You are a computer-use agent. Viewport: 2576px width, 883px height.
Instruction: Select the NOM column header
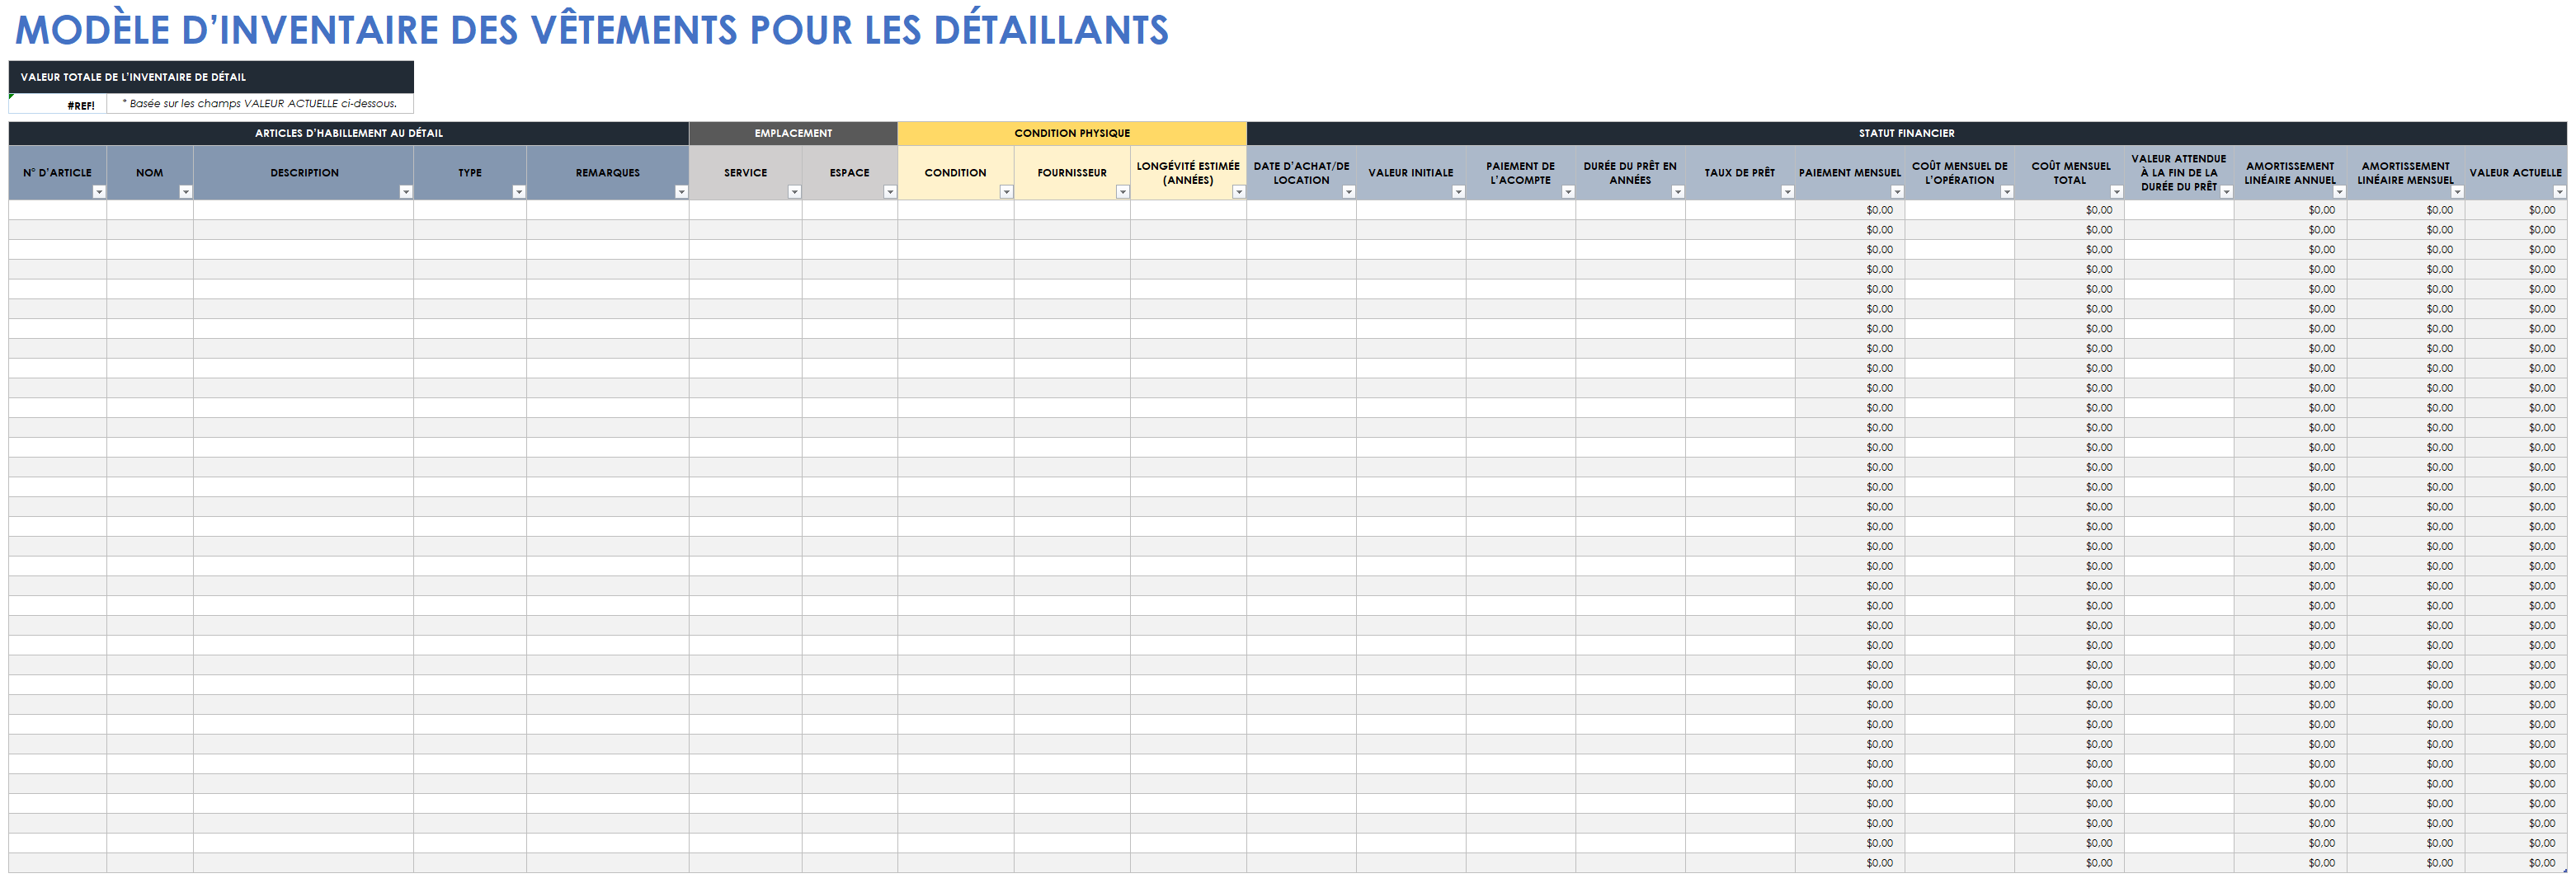click(149, 172)
